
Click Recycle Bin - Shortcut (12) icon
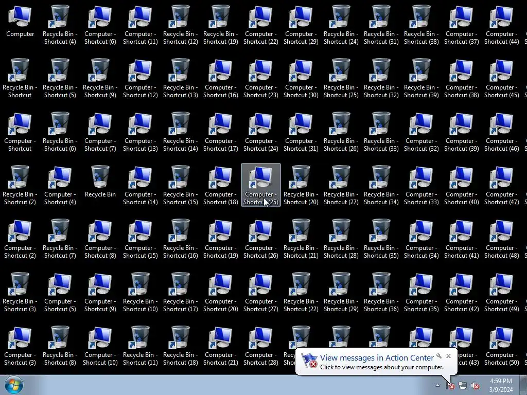[181, 25]
